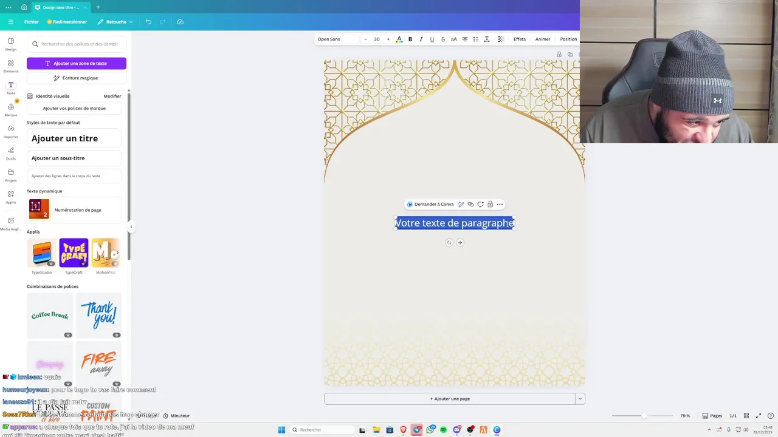Open the TypeCraft app thumbnail
Viewport: 778px width, 437px height.
point(74,253)
